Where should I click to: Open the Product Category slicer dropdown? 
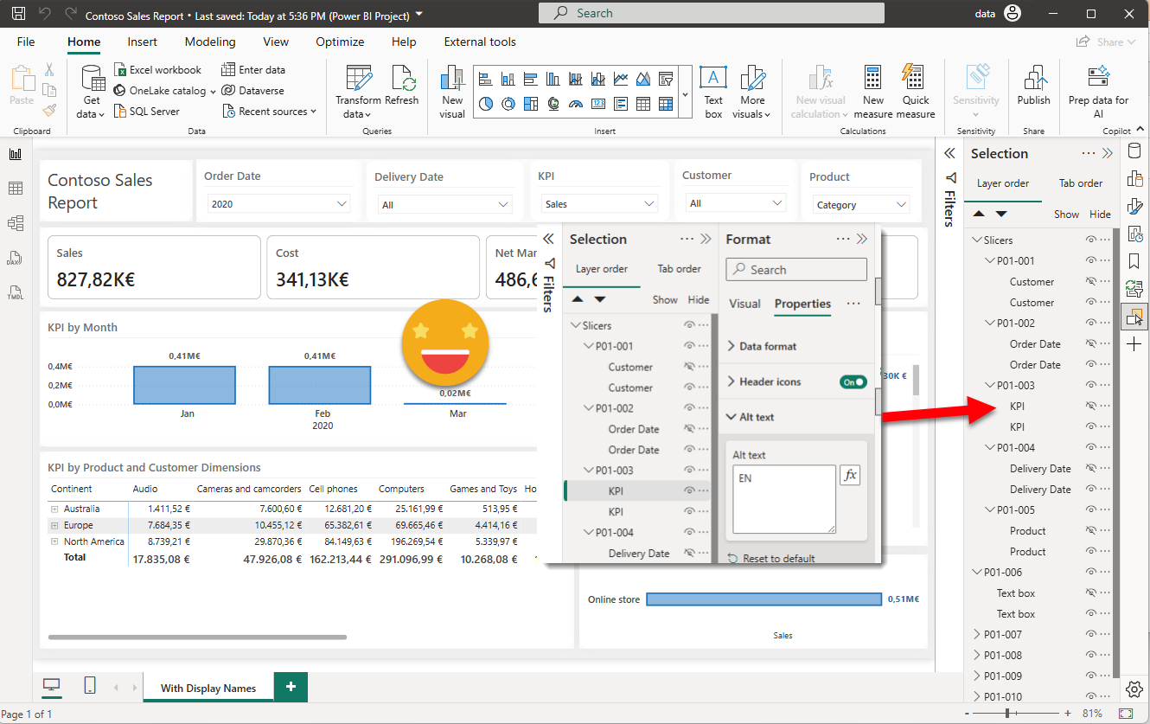(x=902, y=205)
